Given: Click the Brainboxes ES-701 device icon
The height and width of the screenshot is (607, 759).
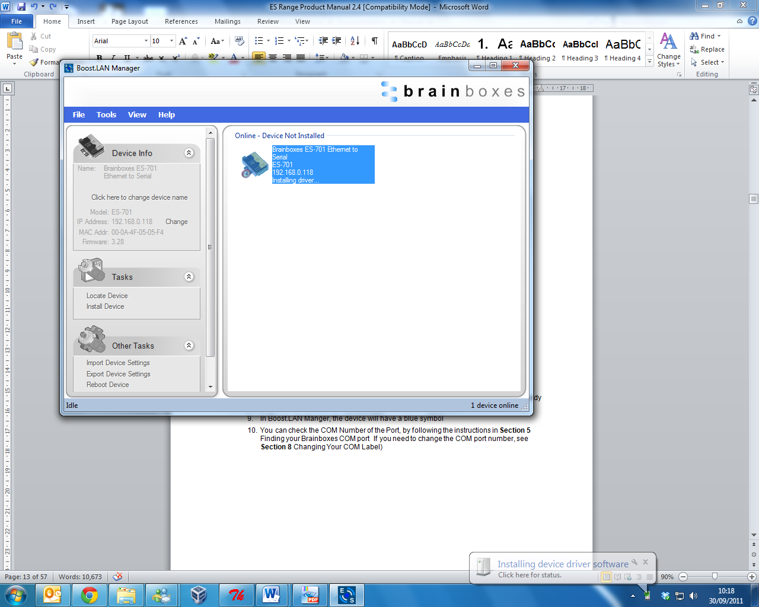Looking at the screenshot, I should point(254,165).
